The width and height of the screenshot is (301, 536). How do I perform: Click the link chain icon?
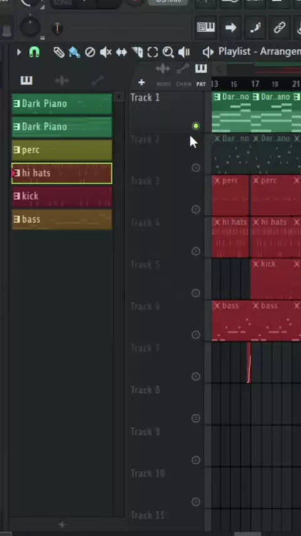280,28
